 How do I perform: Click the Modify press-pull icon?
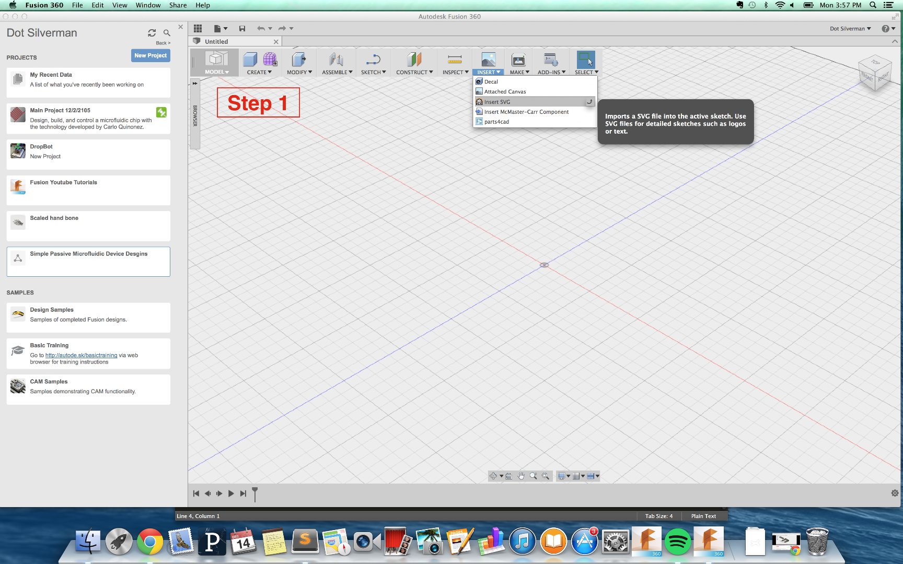(299, 60)
